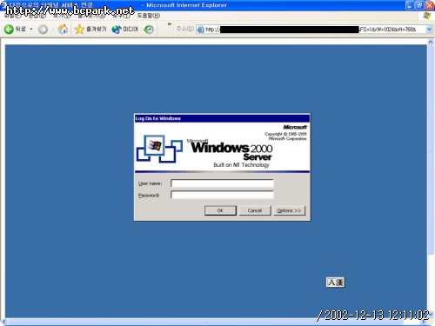Screen dimensions: 435x326
Task: Click the green Back arrow button
Action: pyautogui.click(x=9, y=29)
